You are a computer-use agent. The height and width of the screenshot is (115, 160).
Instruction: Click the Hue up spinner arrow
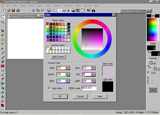pyautogui.click(x=92, y=67)
